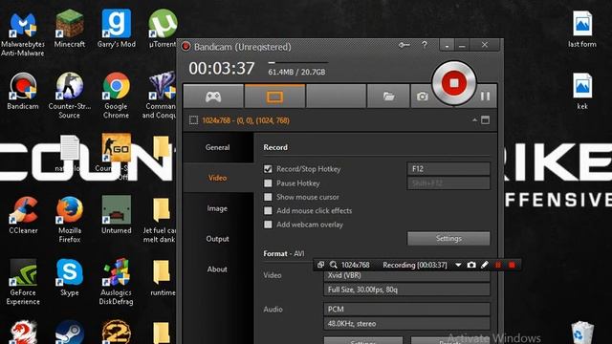612x344 pixels.
Task: Enable Add webcam overlay checkbox
Action: tap(268, 225)
